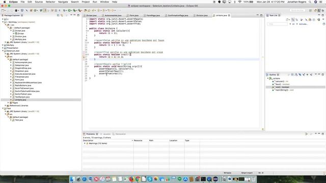Click Smart Insert in the status bar

pyautogui.click(x=247, y=173)
